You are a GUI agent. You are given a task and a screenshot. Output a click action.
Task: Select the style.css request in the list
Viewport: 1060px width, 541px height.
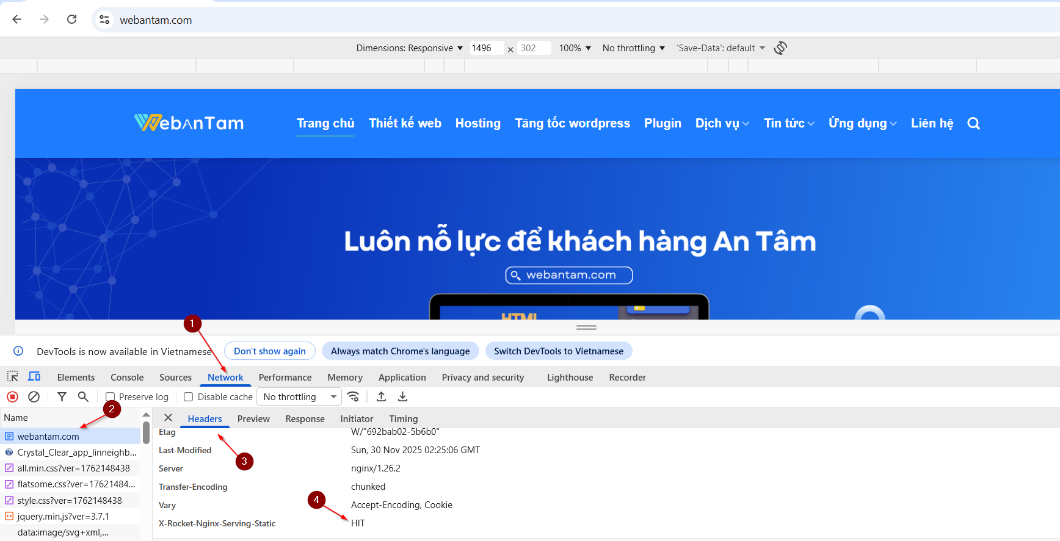70,501
